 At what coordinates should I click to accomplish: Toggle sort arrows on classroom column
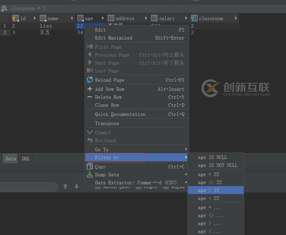pyautogui.click(x=236, y=18)
